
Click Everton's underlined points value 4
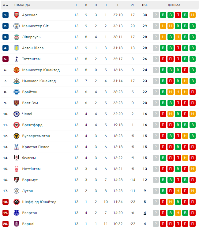(x=145, y=213)
